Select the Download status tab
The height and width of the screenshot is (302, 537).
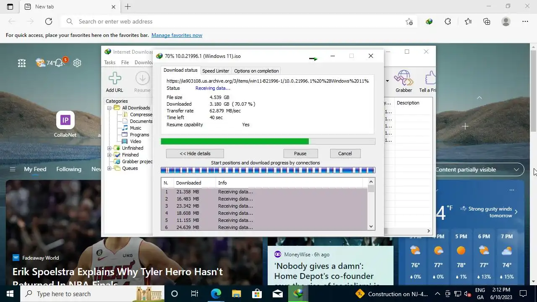(x=180, y=70)
